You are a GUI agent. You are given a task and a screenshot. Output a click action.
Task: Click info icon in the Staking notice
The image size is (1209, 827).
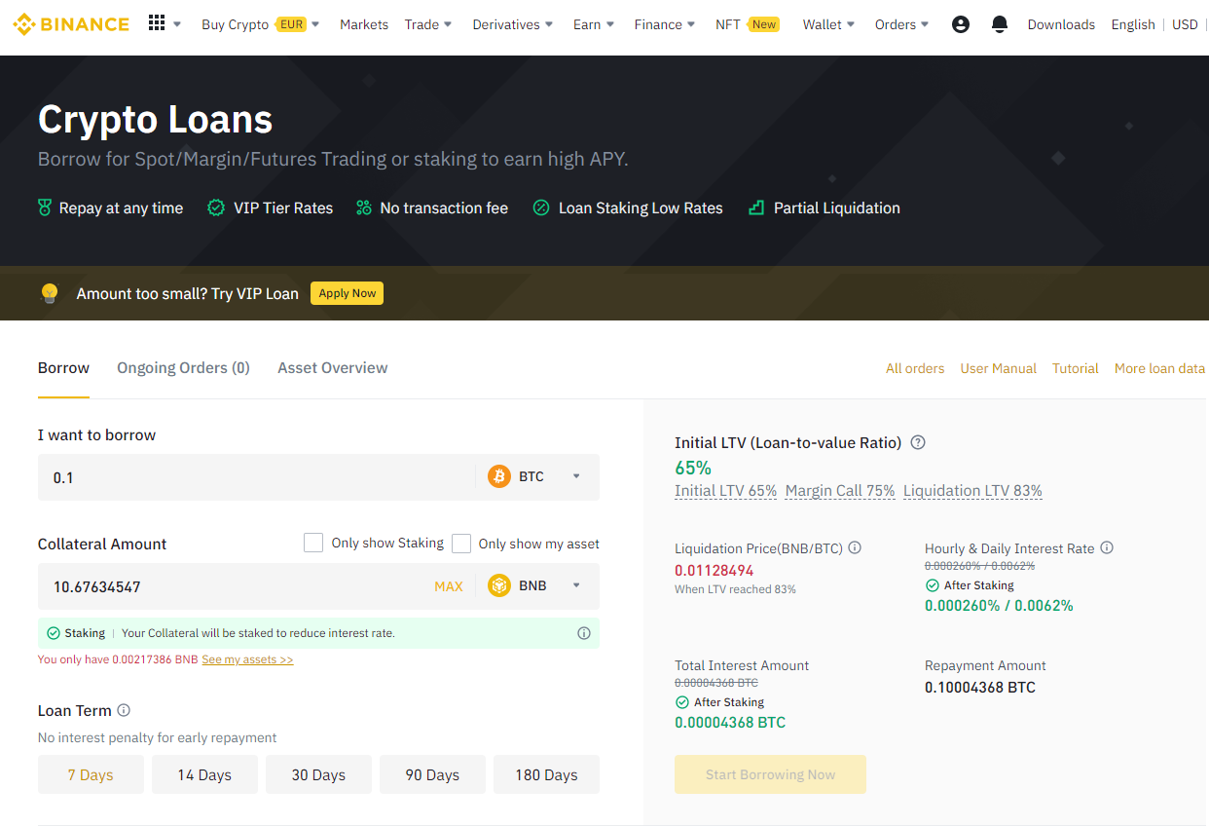pyautogui.click(x=584, y=633)
